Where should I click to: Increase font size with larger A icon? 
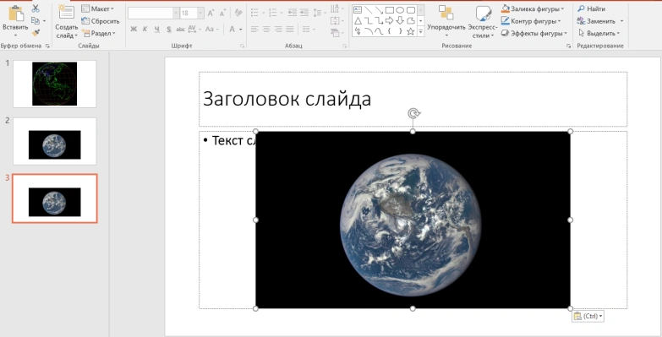pyautogui.click(x=211, y=13)
